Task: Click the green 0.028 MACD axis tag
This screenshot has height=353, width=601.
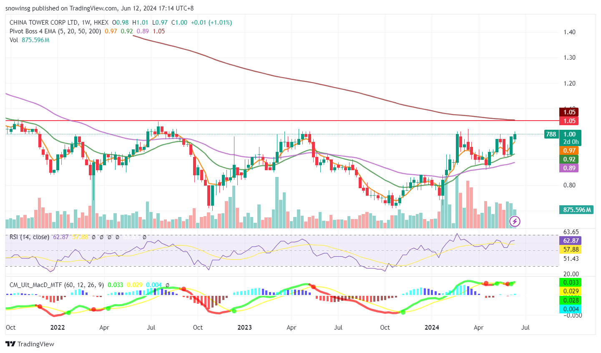Action: pos(571,300)
